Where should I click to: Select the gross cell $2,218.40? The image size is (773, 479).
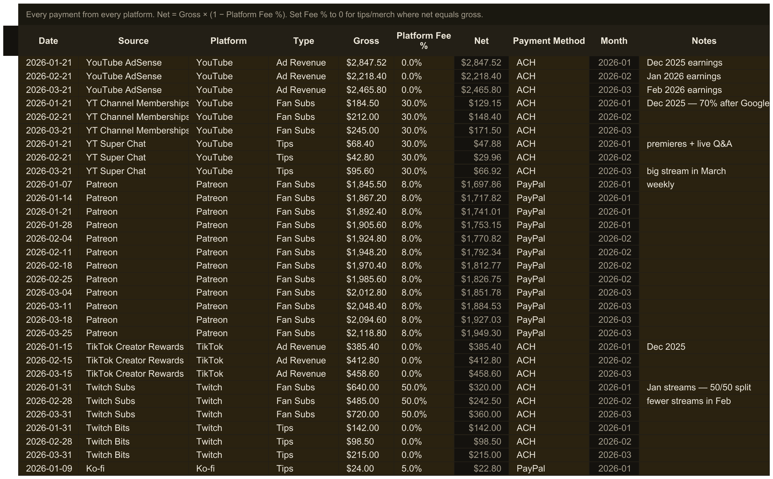pos(366,76)
